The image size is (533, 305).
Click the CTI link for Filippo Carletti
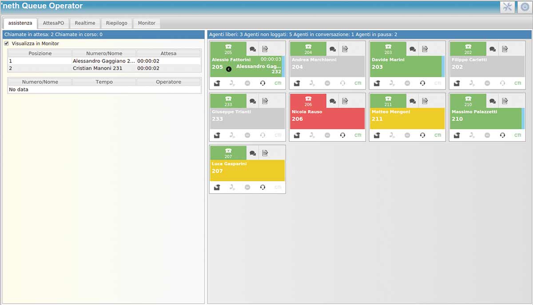517,83
